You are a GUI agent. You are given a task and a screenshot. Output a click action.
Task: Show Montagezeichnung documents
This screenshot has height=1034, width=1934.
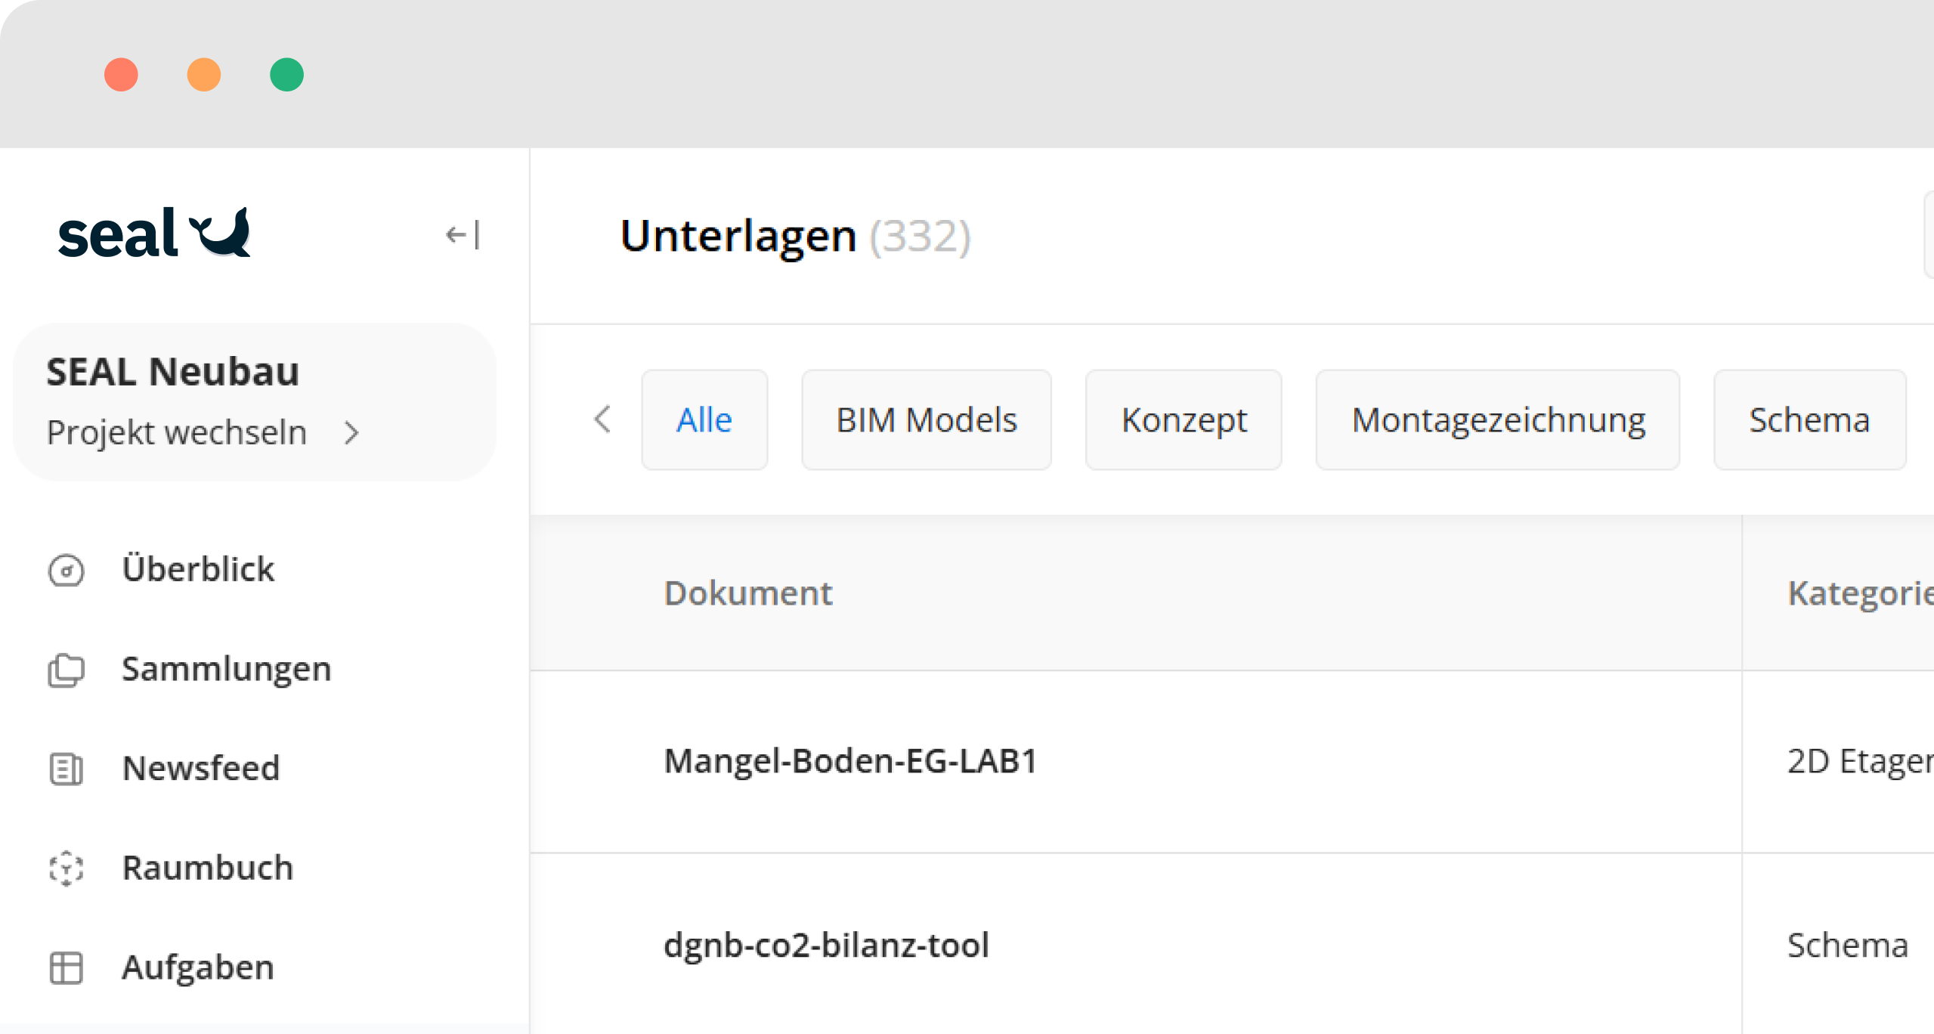click(1497, 420)
